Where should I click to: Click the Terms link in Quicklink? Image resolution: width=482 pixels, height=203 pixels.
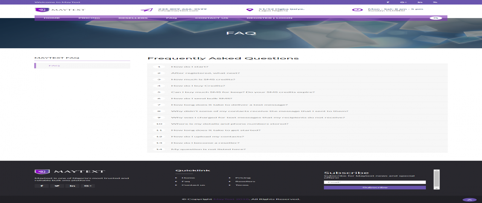tap(242, 185)
